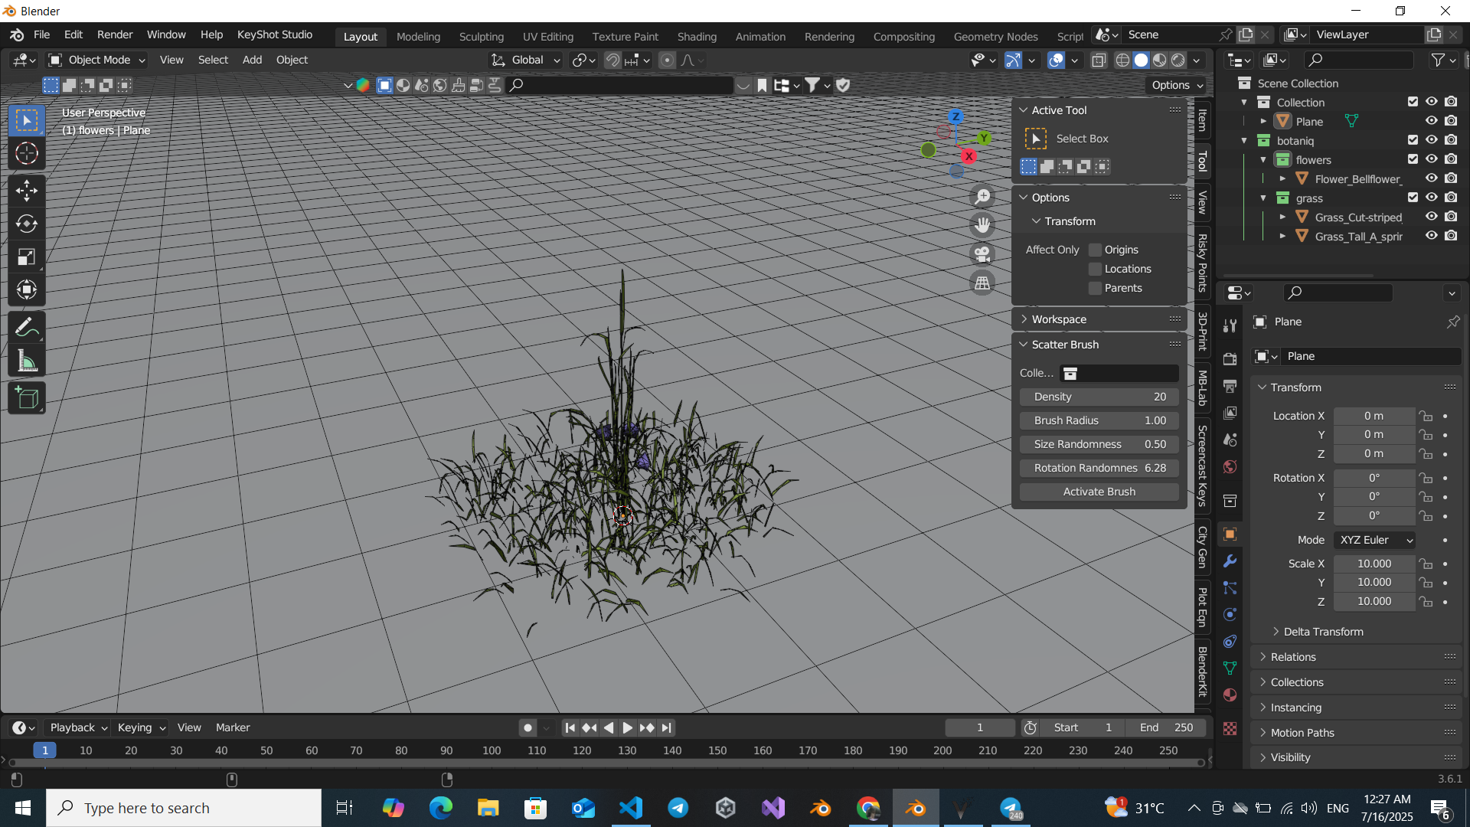Click the Windows taskbar search box

(x=184, y=808)
